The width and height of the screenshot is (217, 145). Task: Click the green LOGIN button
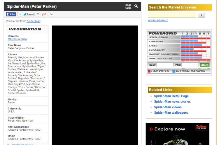coord(204,65)
